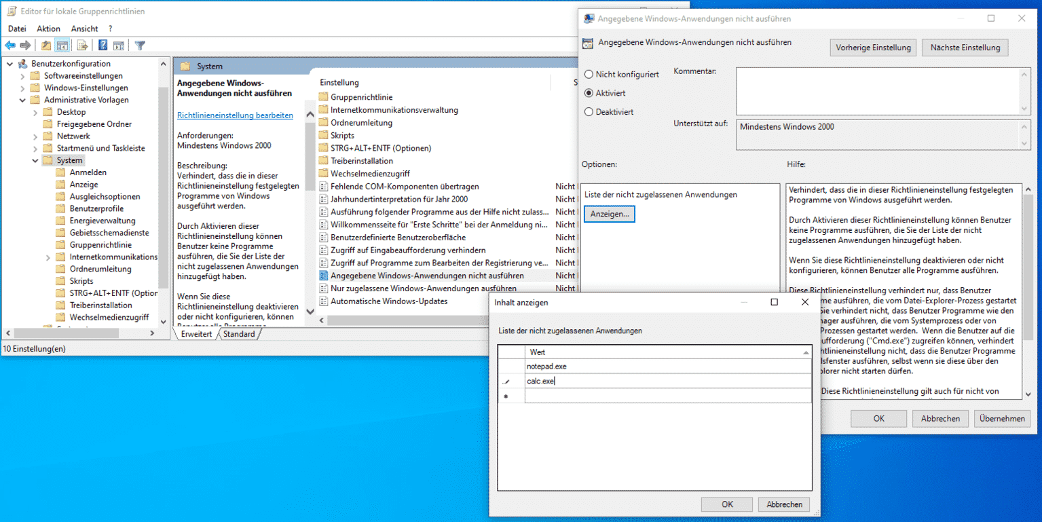This screenshot has width=1042, height=522.
Task: Collapse the System tree node
Action: pos(35,160)
